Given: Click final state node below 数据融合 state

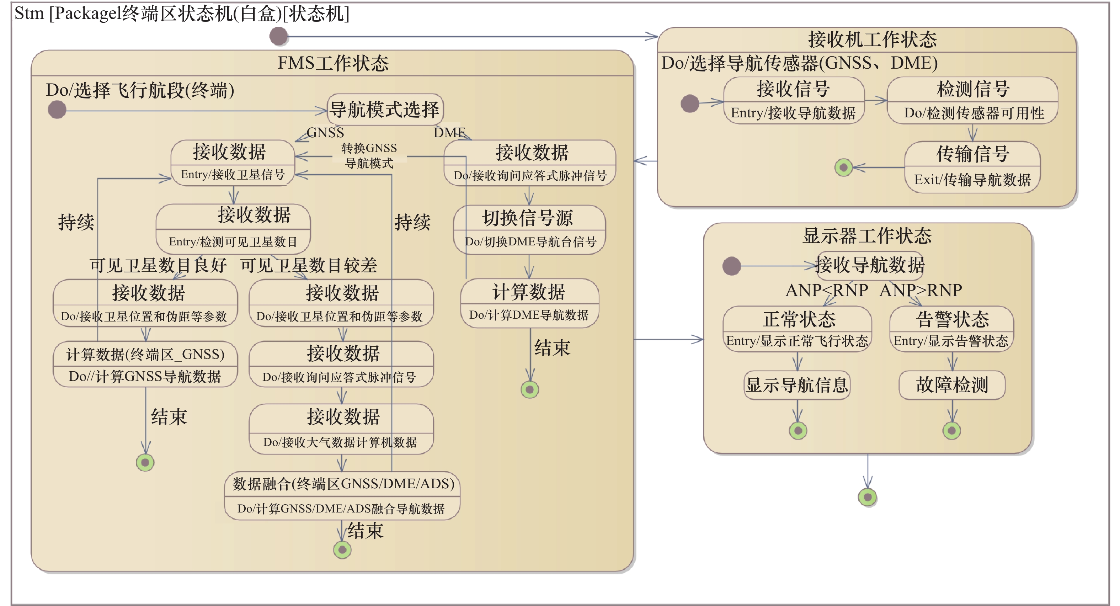Looking at the screenshot, I should pyautogui.click(x=342, y=550).
